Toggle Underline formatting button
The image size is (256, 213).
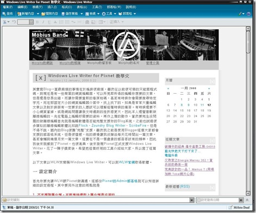coord(49,22)
